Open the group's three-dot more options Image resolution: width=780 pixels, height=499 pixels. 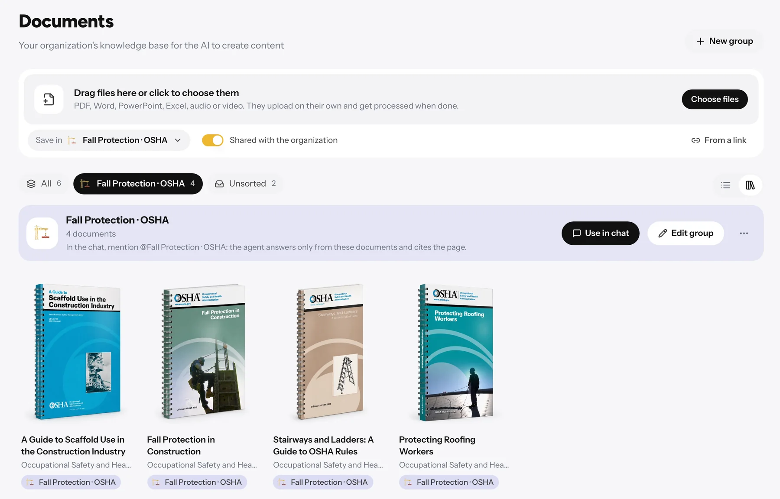[744, 233]
